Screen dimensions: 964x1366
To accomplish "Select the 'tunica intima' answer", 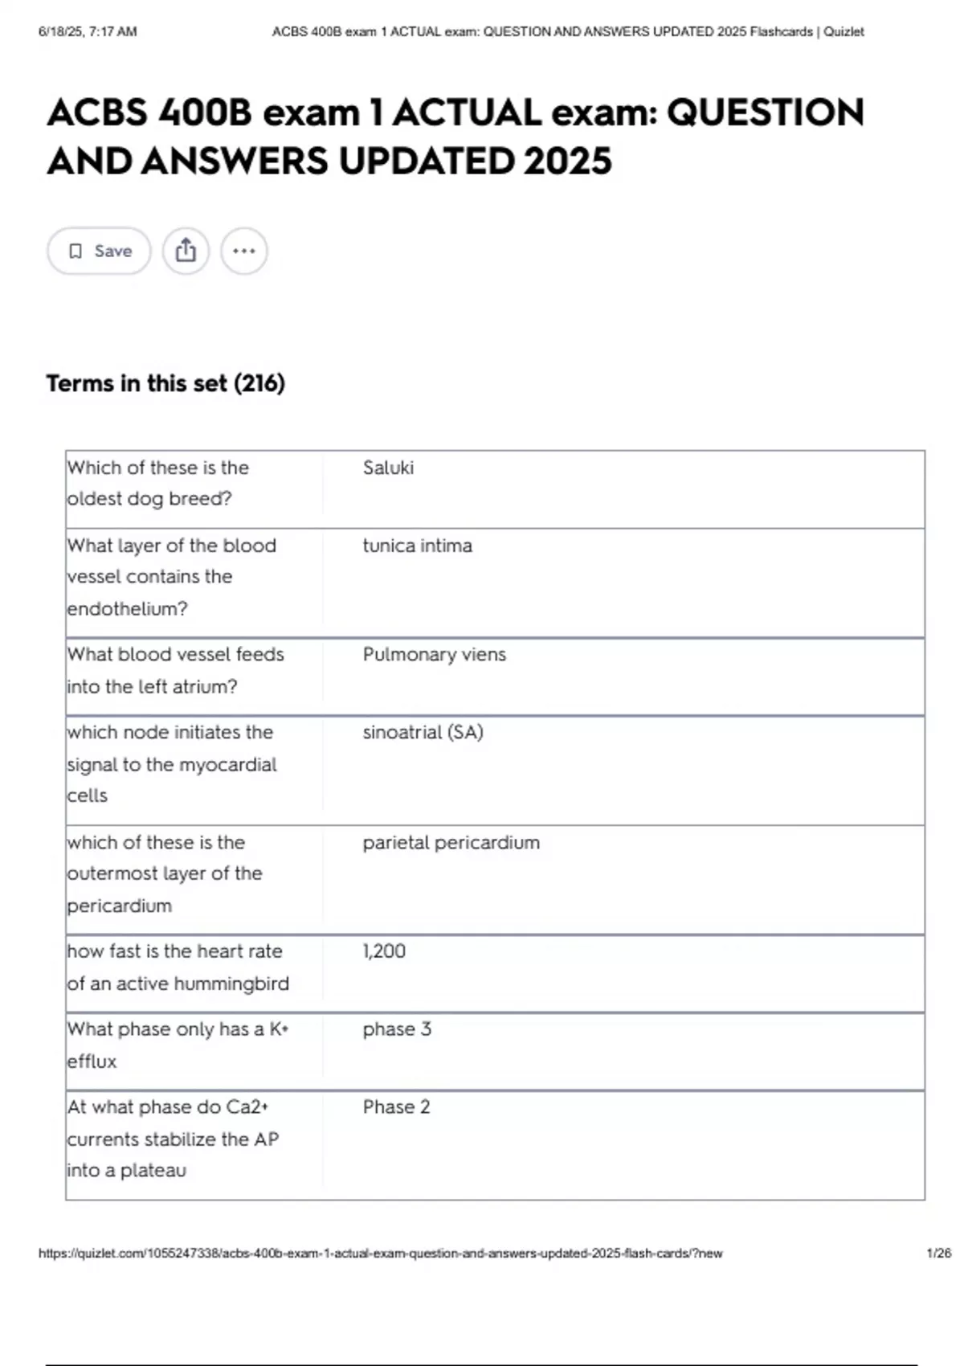I will point(418,546).
